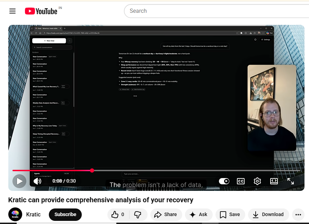This screenshot has width=309, height=224.
Task: Click the new tab plus in the recorded browser
Action: coord(65,28)
